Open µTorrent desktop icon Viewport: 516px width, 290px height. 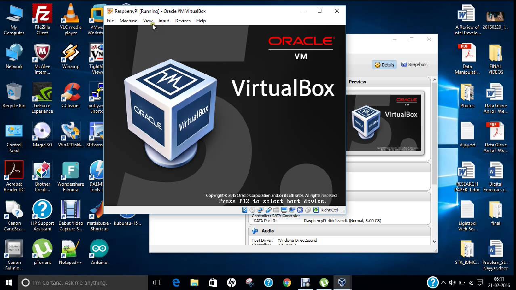42,253
